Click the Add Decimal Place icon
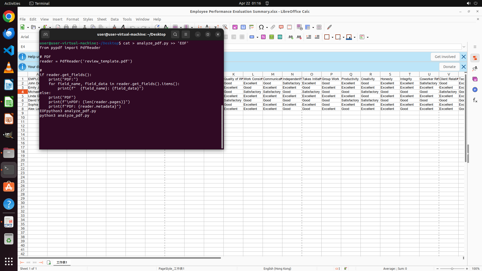Viewport: 482px width, 271px height. click(290, 37)
